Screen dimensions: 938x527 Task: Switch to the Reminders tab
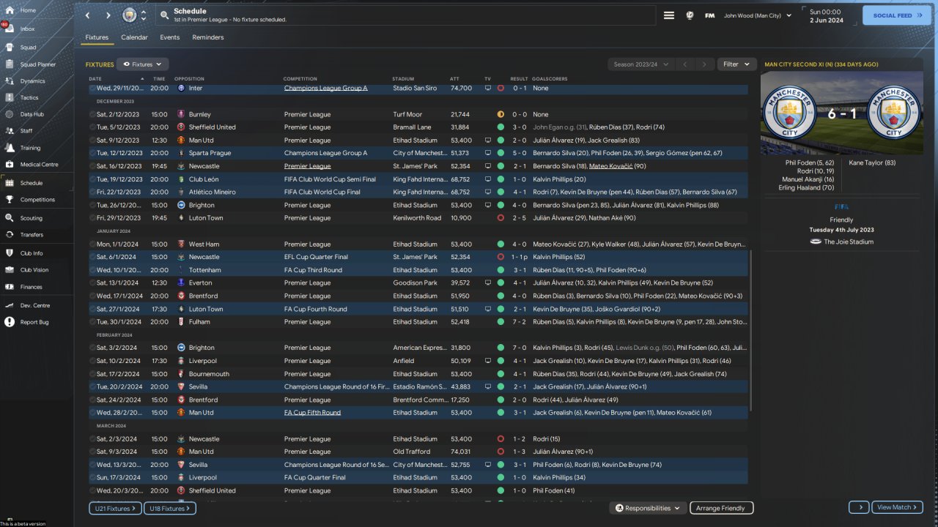(208, 37)
